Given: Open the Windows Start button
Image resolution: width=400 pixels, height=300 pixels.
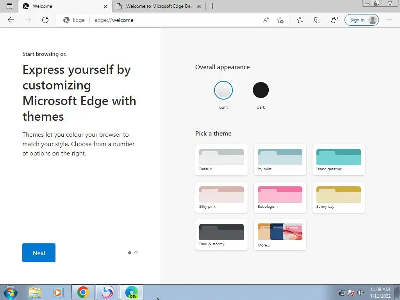Looking at the screenshot, I should 10,292.
